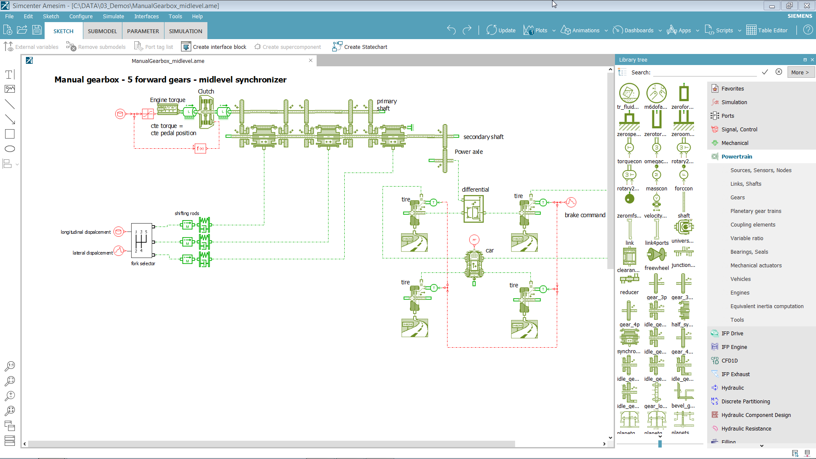Expand the Plots dropdown arrow

[554, 31]
